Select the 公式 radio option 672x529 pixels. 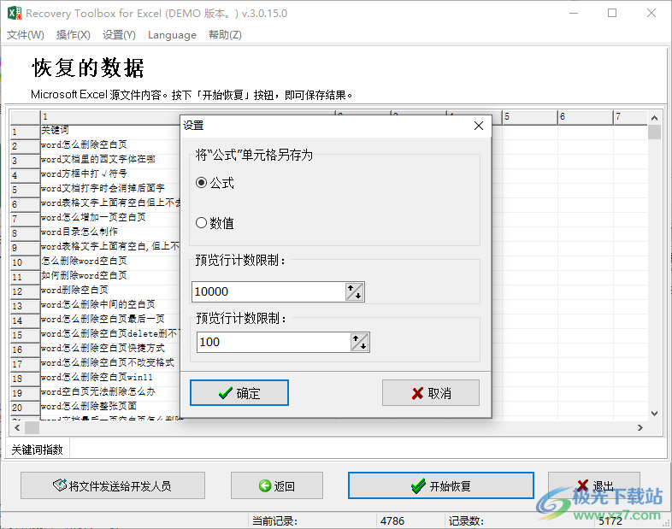coord(215,184)
